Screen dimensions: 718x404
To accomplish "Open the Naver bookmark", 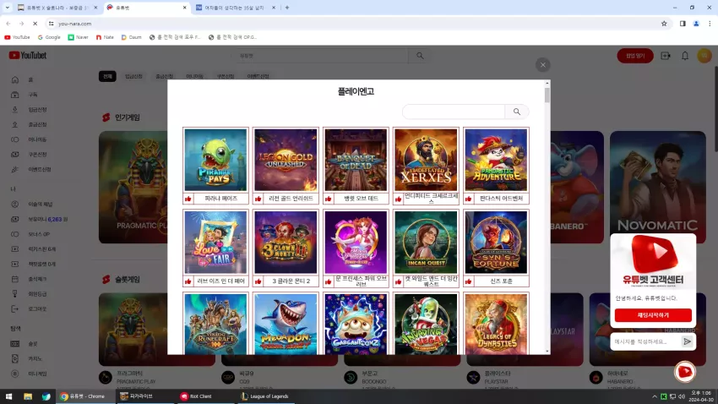I will (79, 37).
